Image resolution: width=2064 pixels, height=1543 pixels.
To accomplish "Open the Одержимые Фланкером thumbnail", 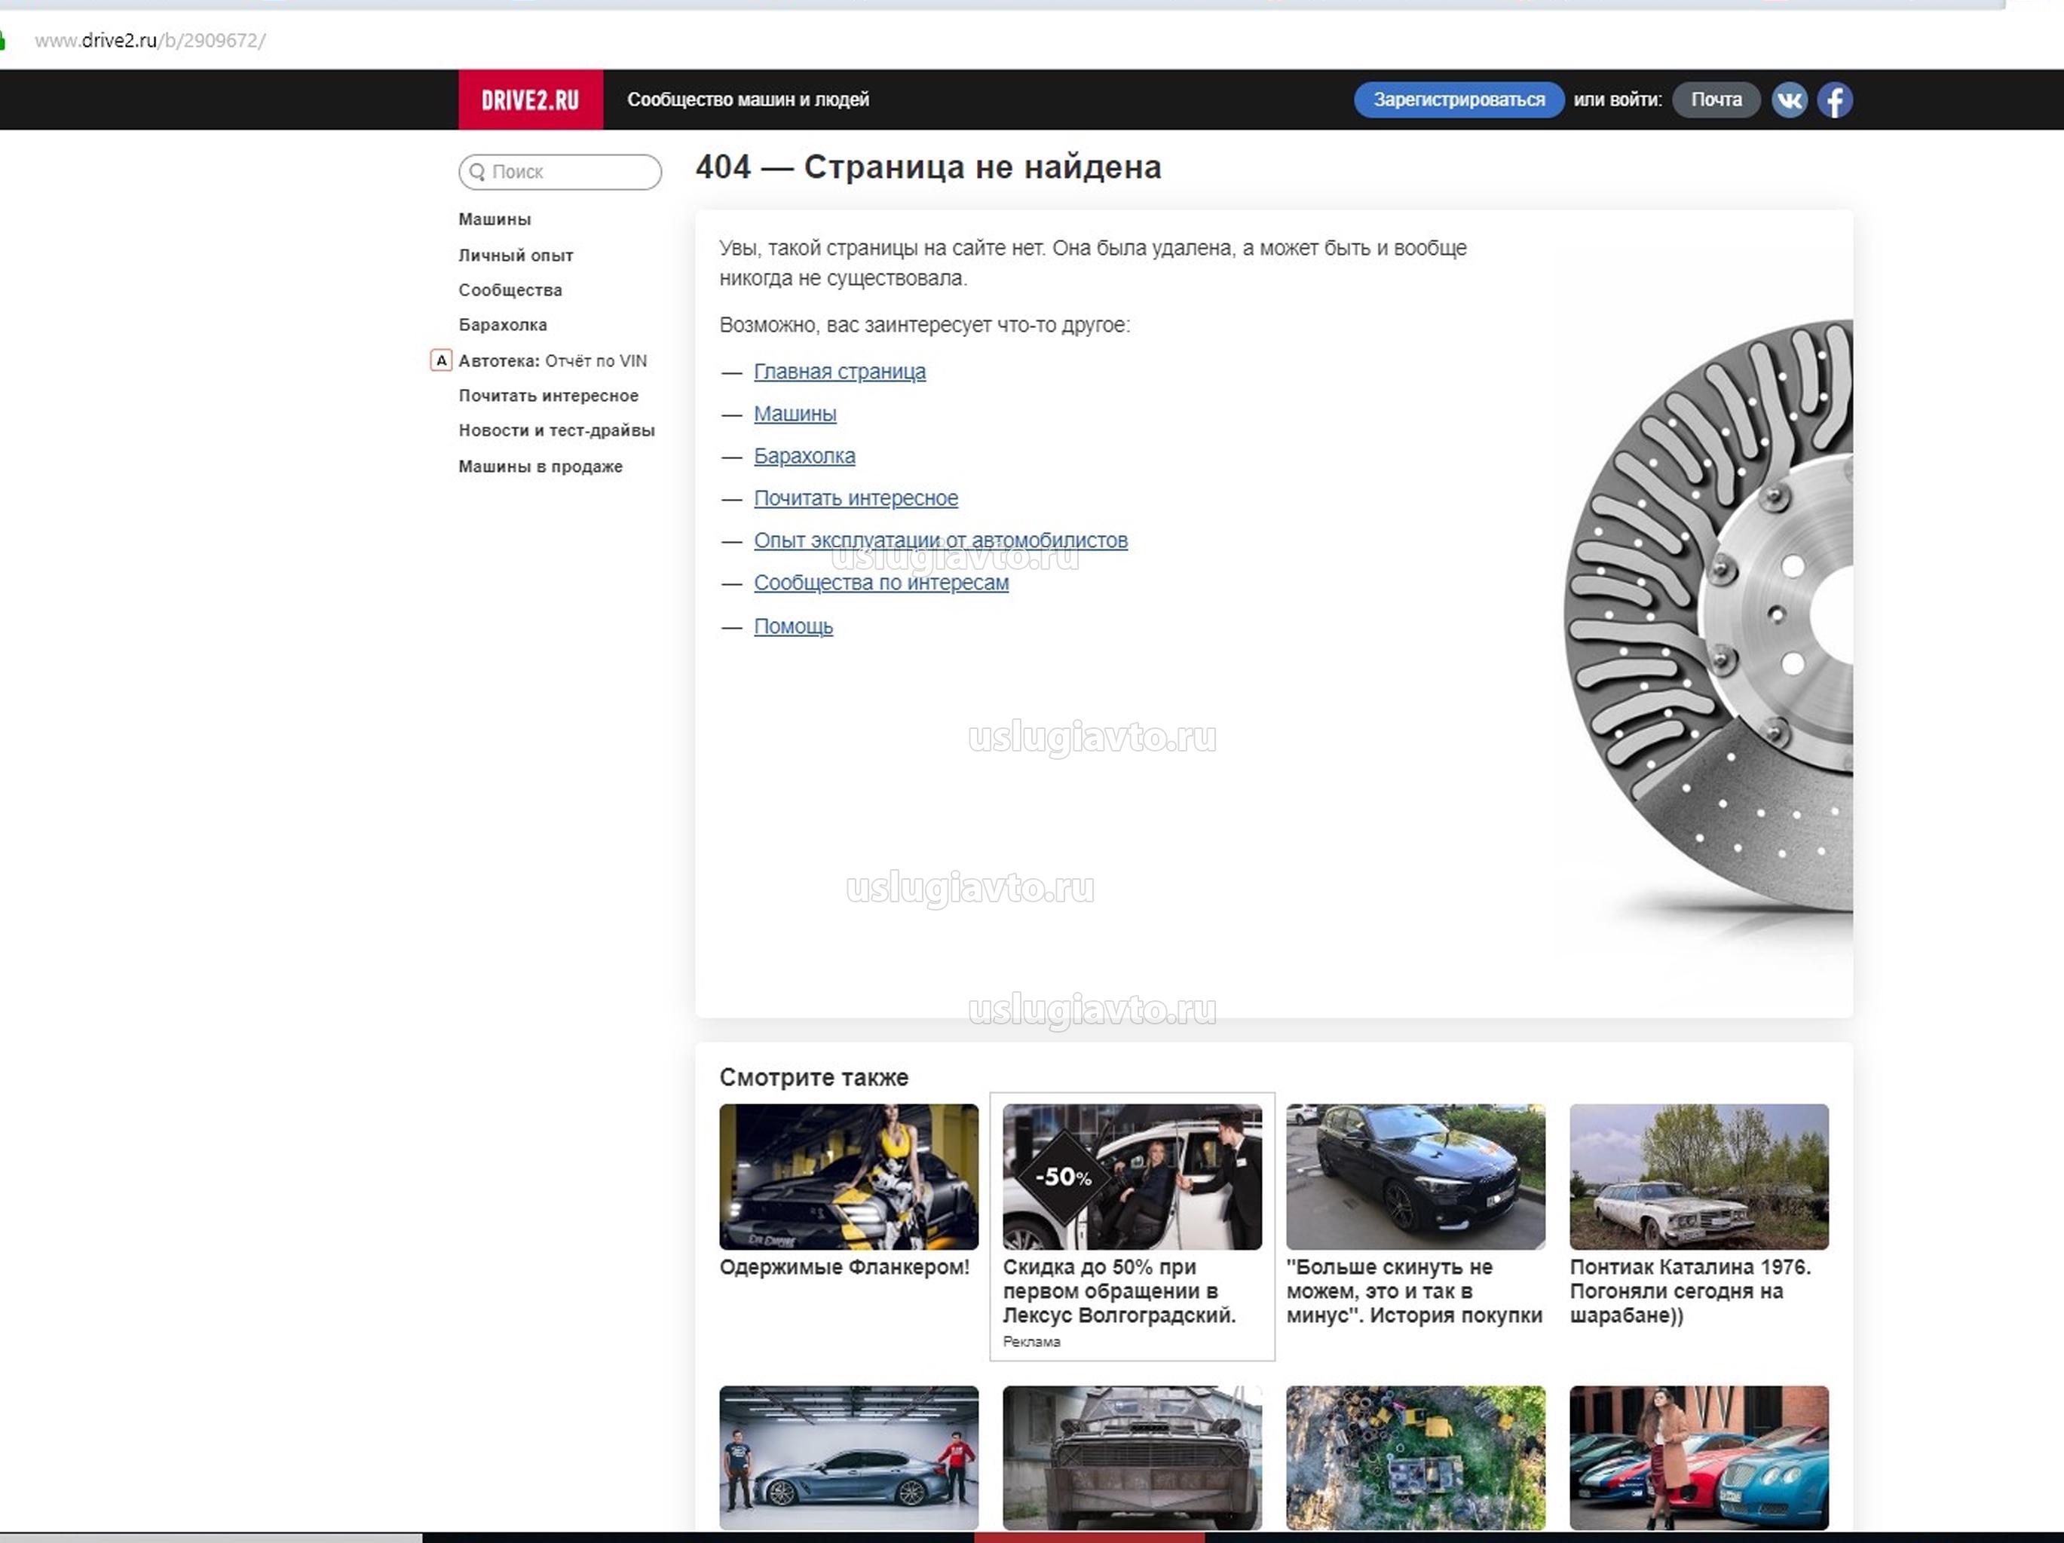I will click(848, 1177).
